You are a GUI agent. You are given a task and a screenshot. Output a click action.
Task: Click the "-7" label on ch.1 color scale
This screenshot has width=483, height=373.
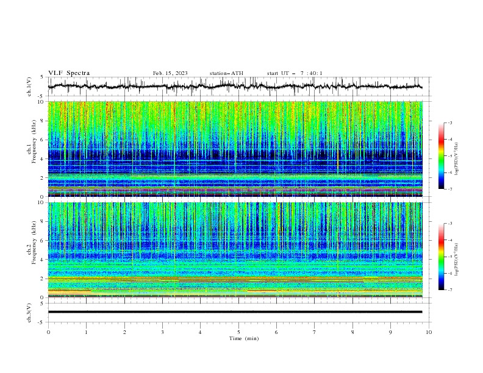[449, 189]
